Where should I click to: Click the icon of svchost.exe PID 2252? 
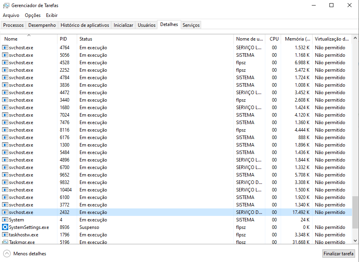coord(5,70)
